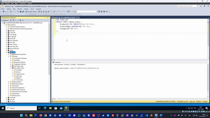Screen dimensions: 210x118
Task: Open Microsoft Store in the guest taskbar
Action: coord(56,108)
